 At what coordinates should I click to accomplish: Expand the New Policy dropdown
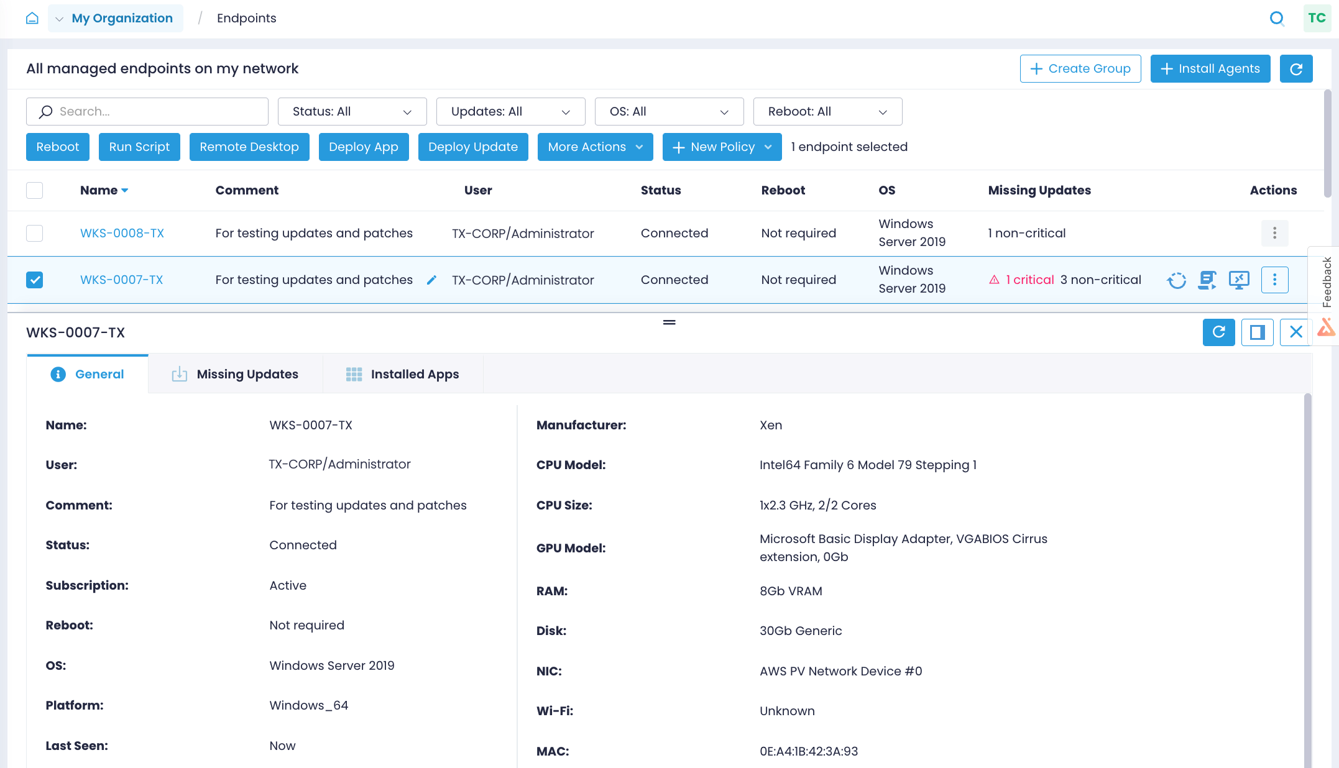coord(722,147)
